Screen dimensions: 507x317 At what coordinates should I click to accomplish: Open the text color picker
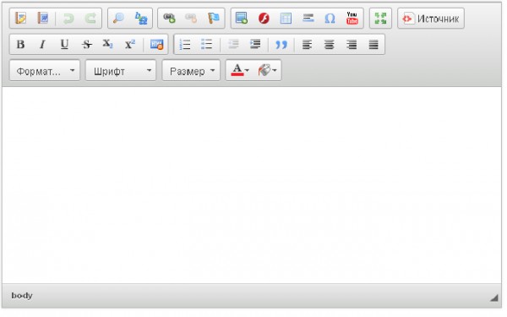[239, 70]
